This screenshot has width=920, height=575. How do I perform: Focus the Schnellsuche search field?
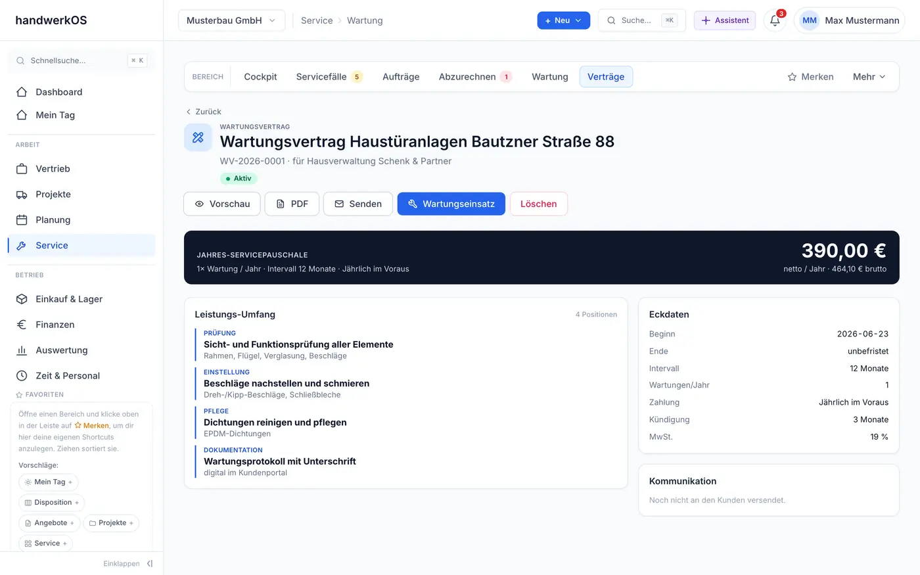pos(81,60)
